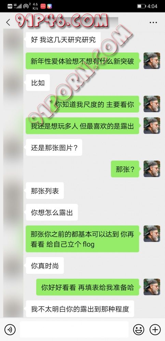Select the "比如" message bubble
165x341 pixels.
click(x=38, y=83)
